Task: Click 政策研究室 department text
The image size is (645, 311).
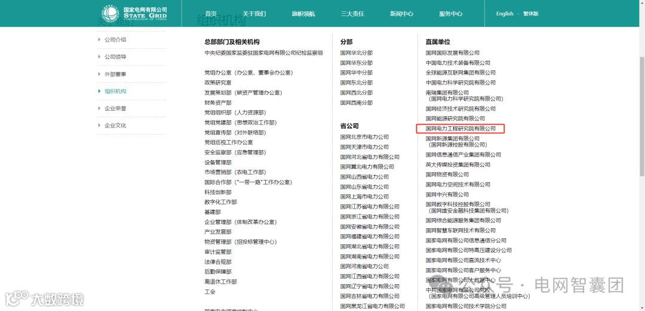Action: (218, 82)
